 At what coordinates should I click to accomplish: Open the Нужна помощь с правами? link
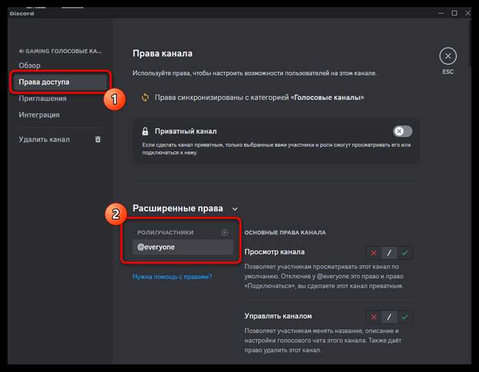pyautogui.click(x=172, y=277)
